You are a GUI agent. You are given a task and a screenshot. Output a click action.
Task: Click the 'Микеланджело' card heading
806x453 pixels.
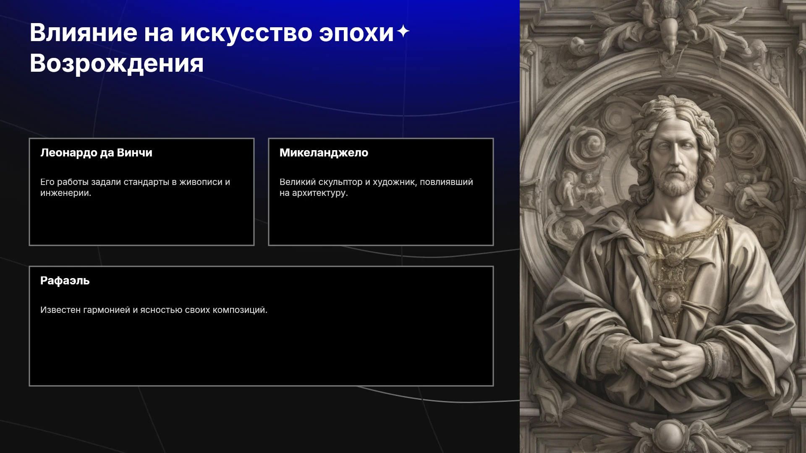tap(324, 153)
